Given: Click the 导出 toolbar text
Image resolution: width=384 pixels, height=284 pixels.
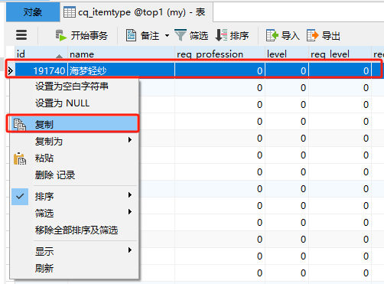Looking at the screenshot, I should coord(331,35).
